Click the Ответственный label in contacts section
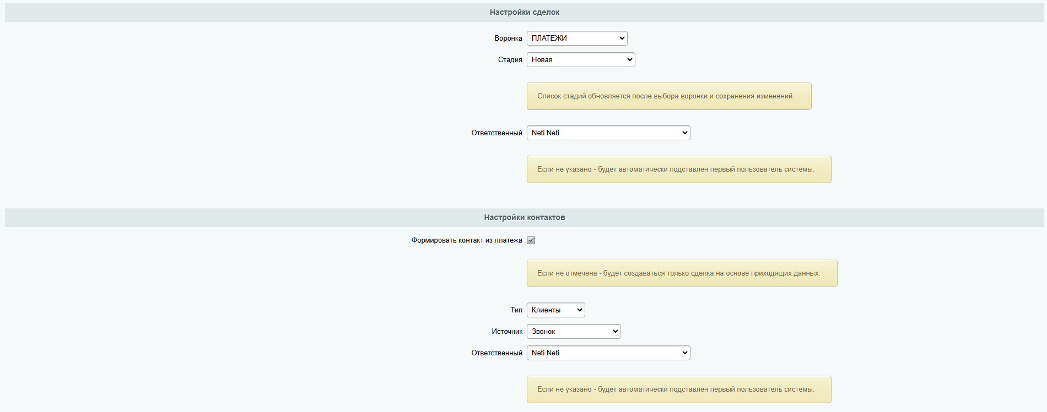The height and width of the screenshot is (412, 1047). pyautogui.click(x=496, y=353)
